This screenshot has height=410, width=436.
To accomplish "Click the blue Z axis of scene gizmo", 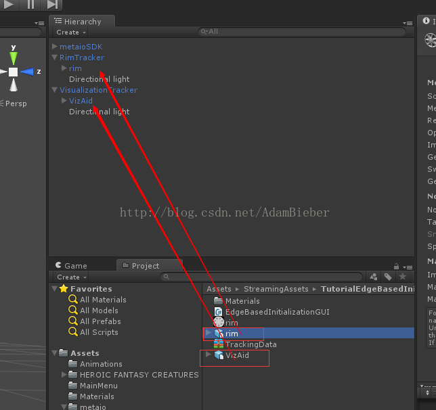I will pyautogui.click(x=27, y=72).
